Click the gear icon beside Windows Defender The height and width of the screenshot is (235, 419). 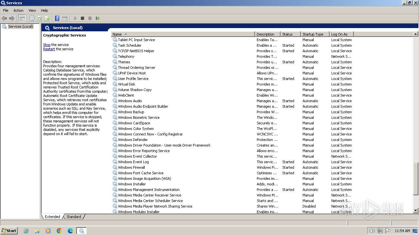[115, 140]
